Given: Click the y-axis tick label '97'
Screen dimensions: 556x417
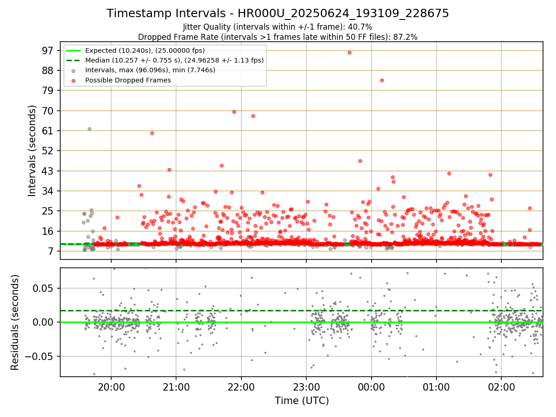Looking at the screenshot, I should (x=48, y=51).
